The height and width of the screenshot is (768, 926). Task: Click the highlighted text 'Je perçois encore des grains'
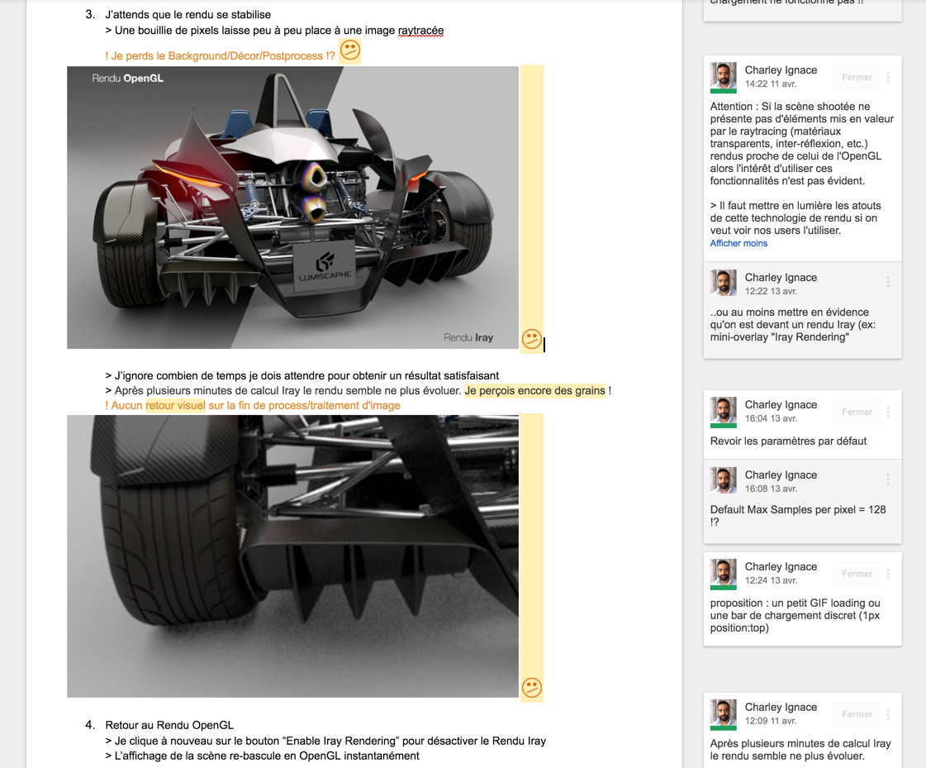(534, 391)
